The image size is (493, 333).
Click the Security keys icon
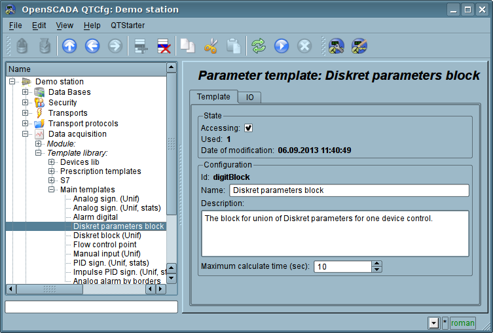39,103
